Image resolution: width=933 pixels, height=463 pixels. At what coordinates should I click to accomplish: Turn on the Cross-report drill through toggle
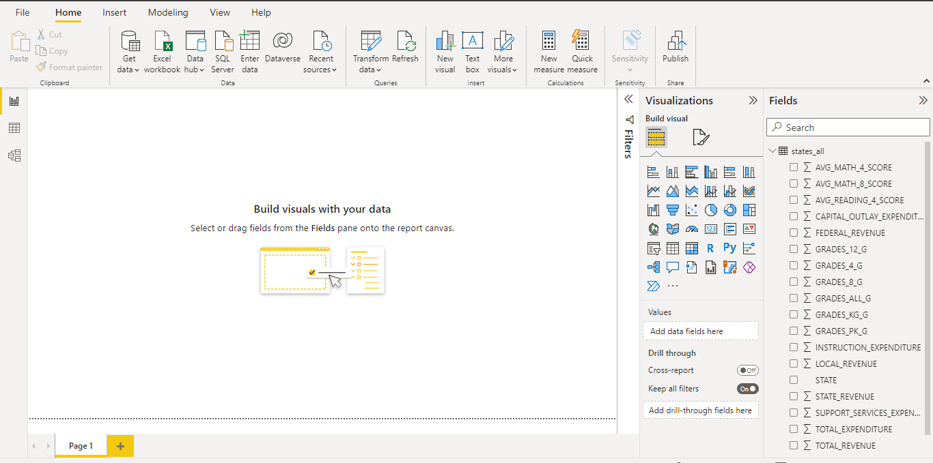point(747,370)
